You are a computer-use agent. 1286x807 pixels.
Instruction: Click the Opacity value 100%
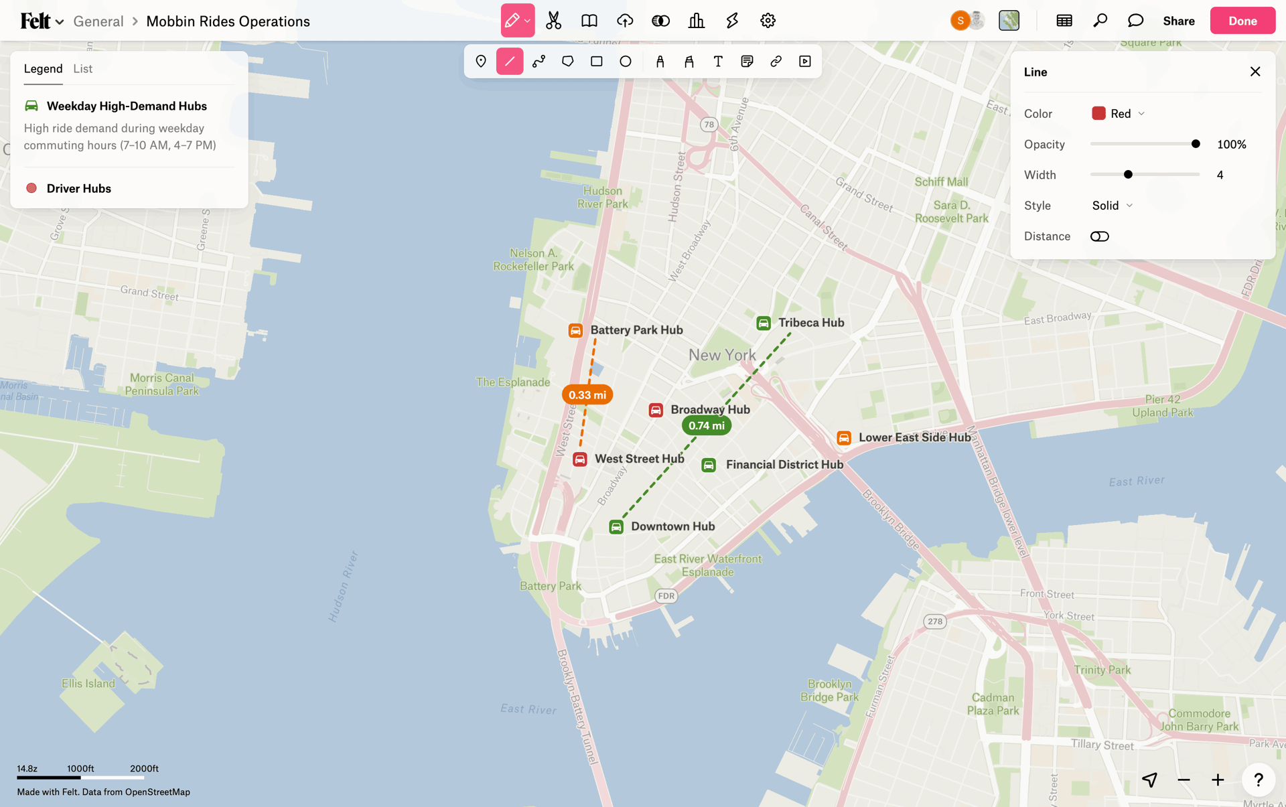(1232, 144)
